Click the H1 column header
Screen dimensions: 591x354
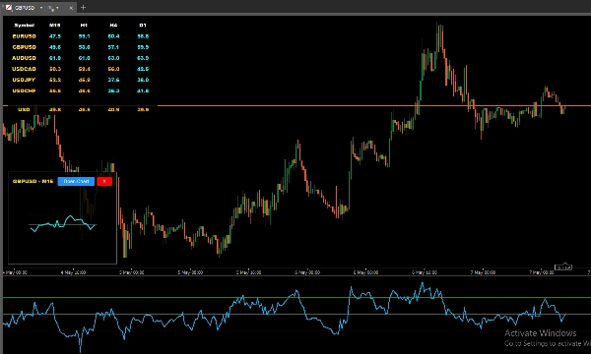(84, 26)
